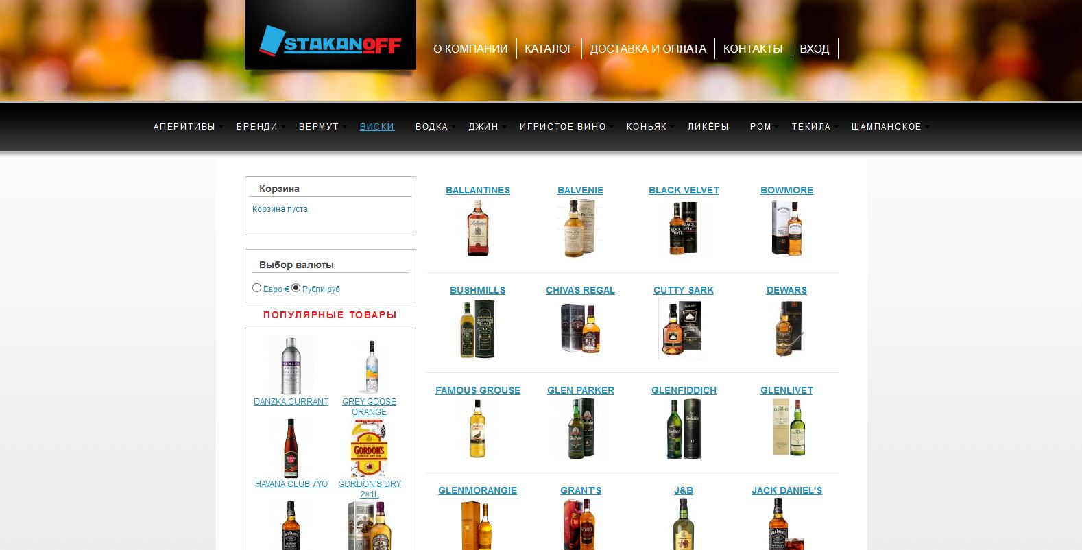Open the Danzka Currant bottle image
The image size is (1082, 550).
click(x=291, y=366)
